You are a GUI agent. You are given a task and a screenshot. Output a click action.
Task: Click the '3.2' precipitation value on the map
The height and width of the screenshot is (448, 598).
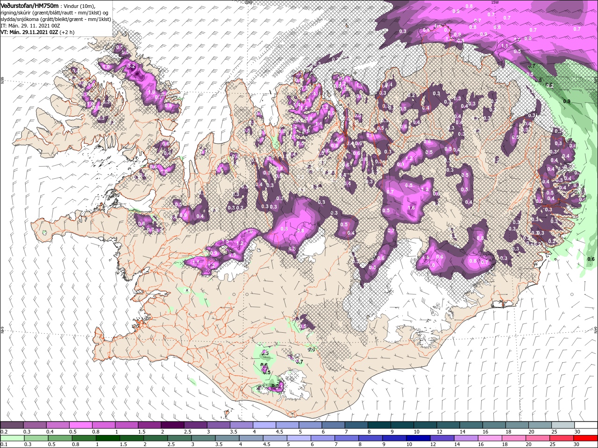point(131,66)
